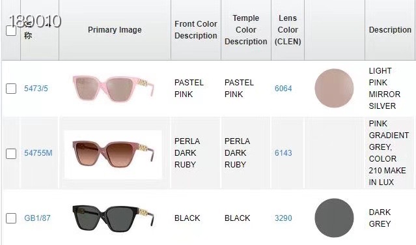Sort by Description column header

[390, 30]
